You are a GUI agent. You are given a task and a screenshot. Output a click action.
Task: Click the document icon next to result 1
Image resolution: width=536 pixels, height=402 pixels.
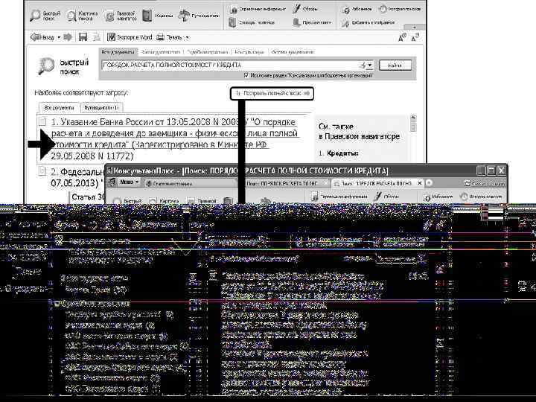pos(42,121)
